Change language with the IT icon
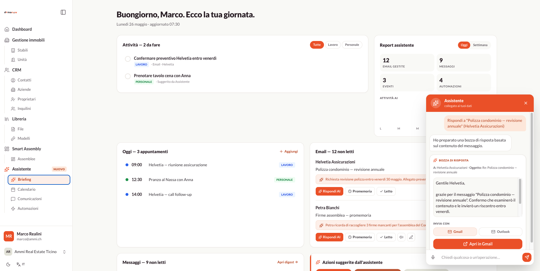Viewport: 540px width, 271px height. point(20,264)
